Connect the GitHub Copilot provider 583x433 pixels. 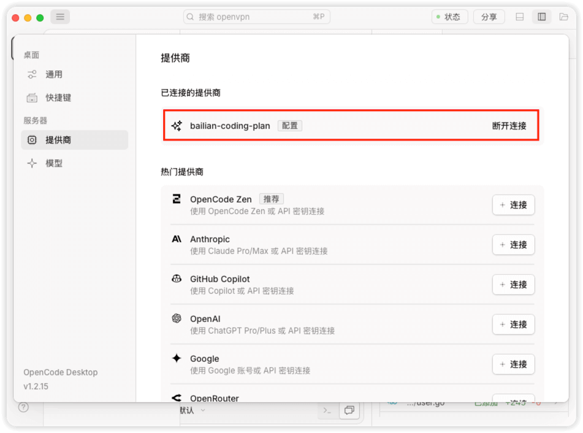[x=514, y=285]
